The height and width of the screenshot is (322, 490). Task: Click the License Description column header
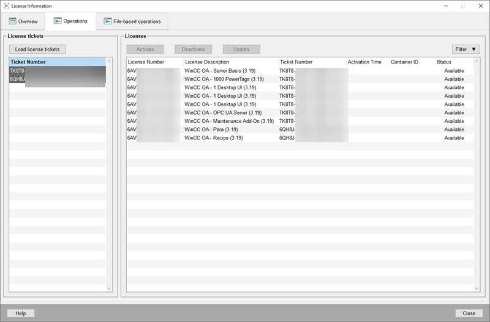pos(231,62)
